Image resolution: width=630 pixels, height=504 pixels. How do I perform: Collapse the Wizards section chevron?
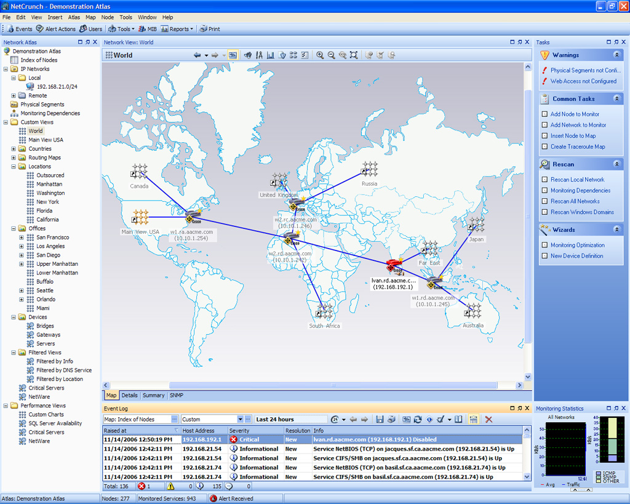pos(616,230)
